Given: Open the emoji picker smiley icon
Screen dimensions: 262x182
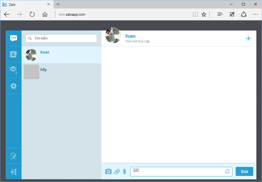Looking at the screenshot, I should 227,172.
